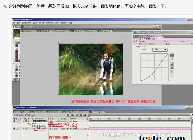Open layer 2 Parent None dropdown

(80, 128)
